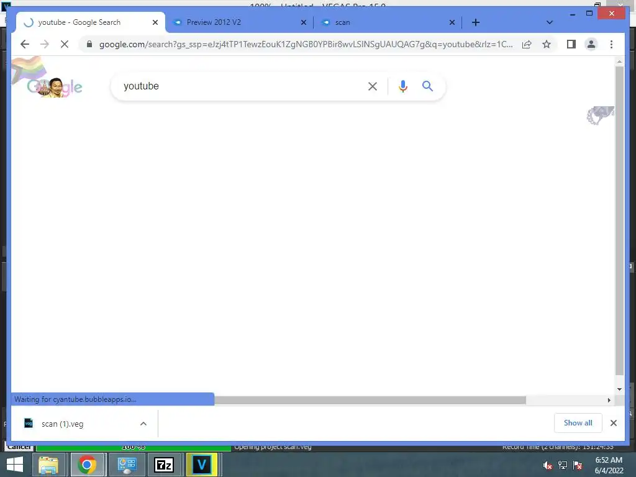Click the muted volume tray icon
Image resolution: width=636 pixels, height=477 pixels.
(548, 465)
